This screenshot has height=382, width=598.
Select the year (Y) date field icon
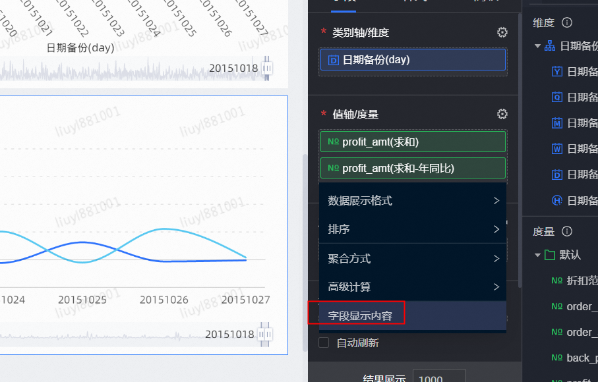(557, 72)
